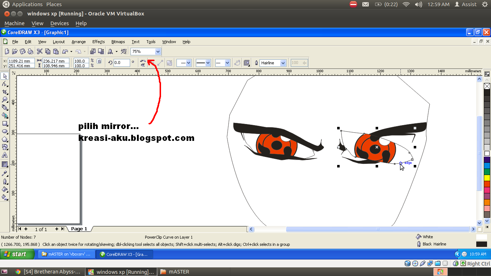Click the add page plus before page counter
Screen dimensions: 491x276
point(26,229)
